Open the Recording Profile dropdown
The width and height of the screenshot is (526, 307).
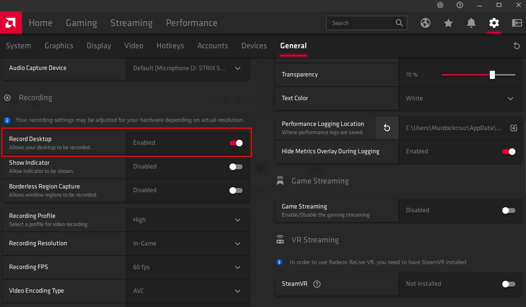(x=238, y=220)
